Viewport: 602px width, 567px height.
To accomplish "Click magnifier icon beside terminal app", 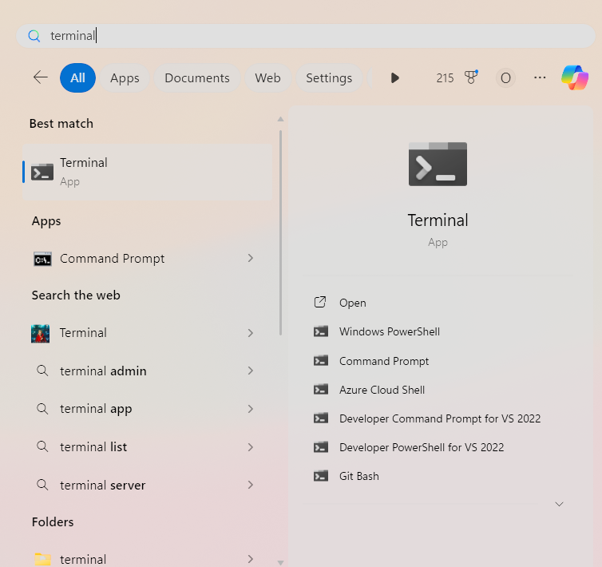I will click(42, 409).
